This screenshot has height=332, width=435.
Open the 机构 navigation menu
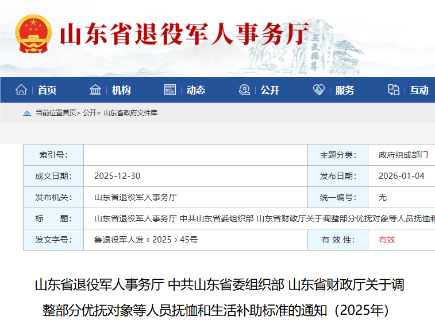coord(121,90)
